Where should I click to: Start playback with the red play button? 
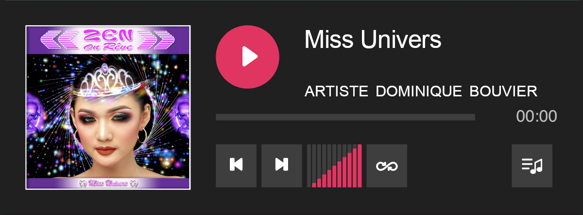pyautogui.click(x=247, y=57)
